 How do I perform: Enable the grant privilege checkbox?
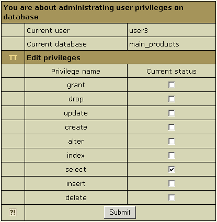pyautogui.click(x=172, y=85)
